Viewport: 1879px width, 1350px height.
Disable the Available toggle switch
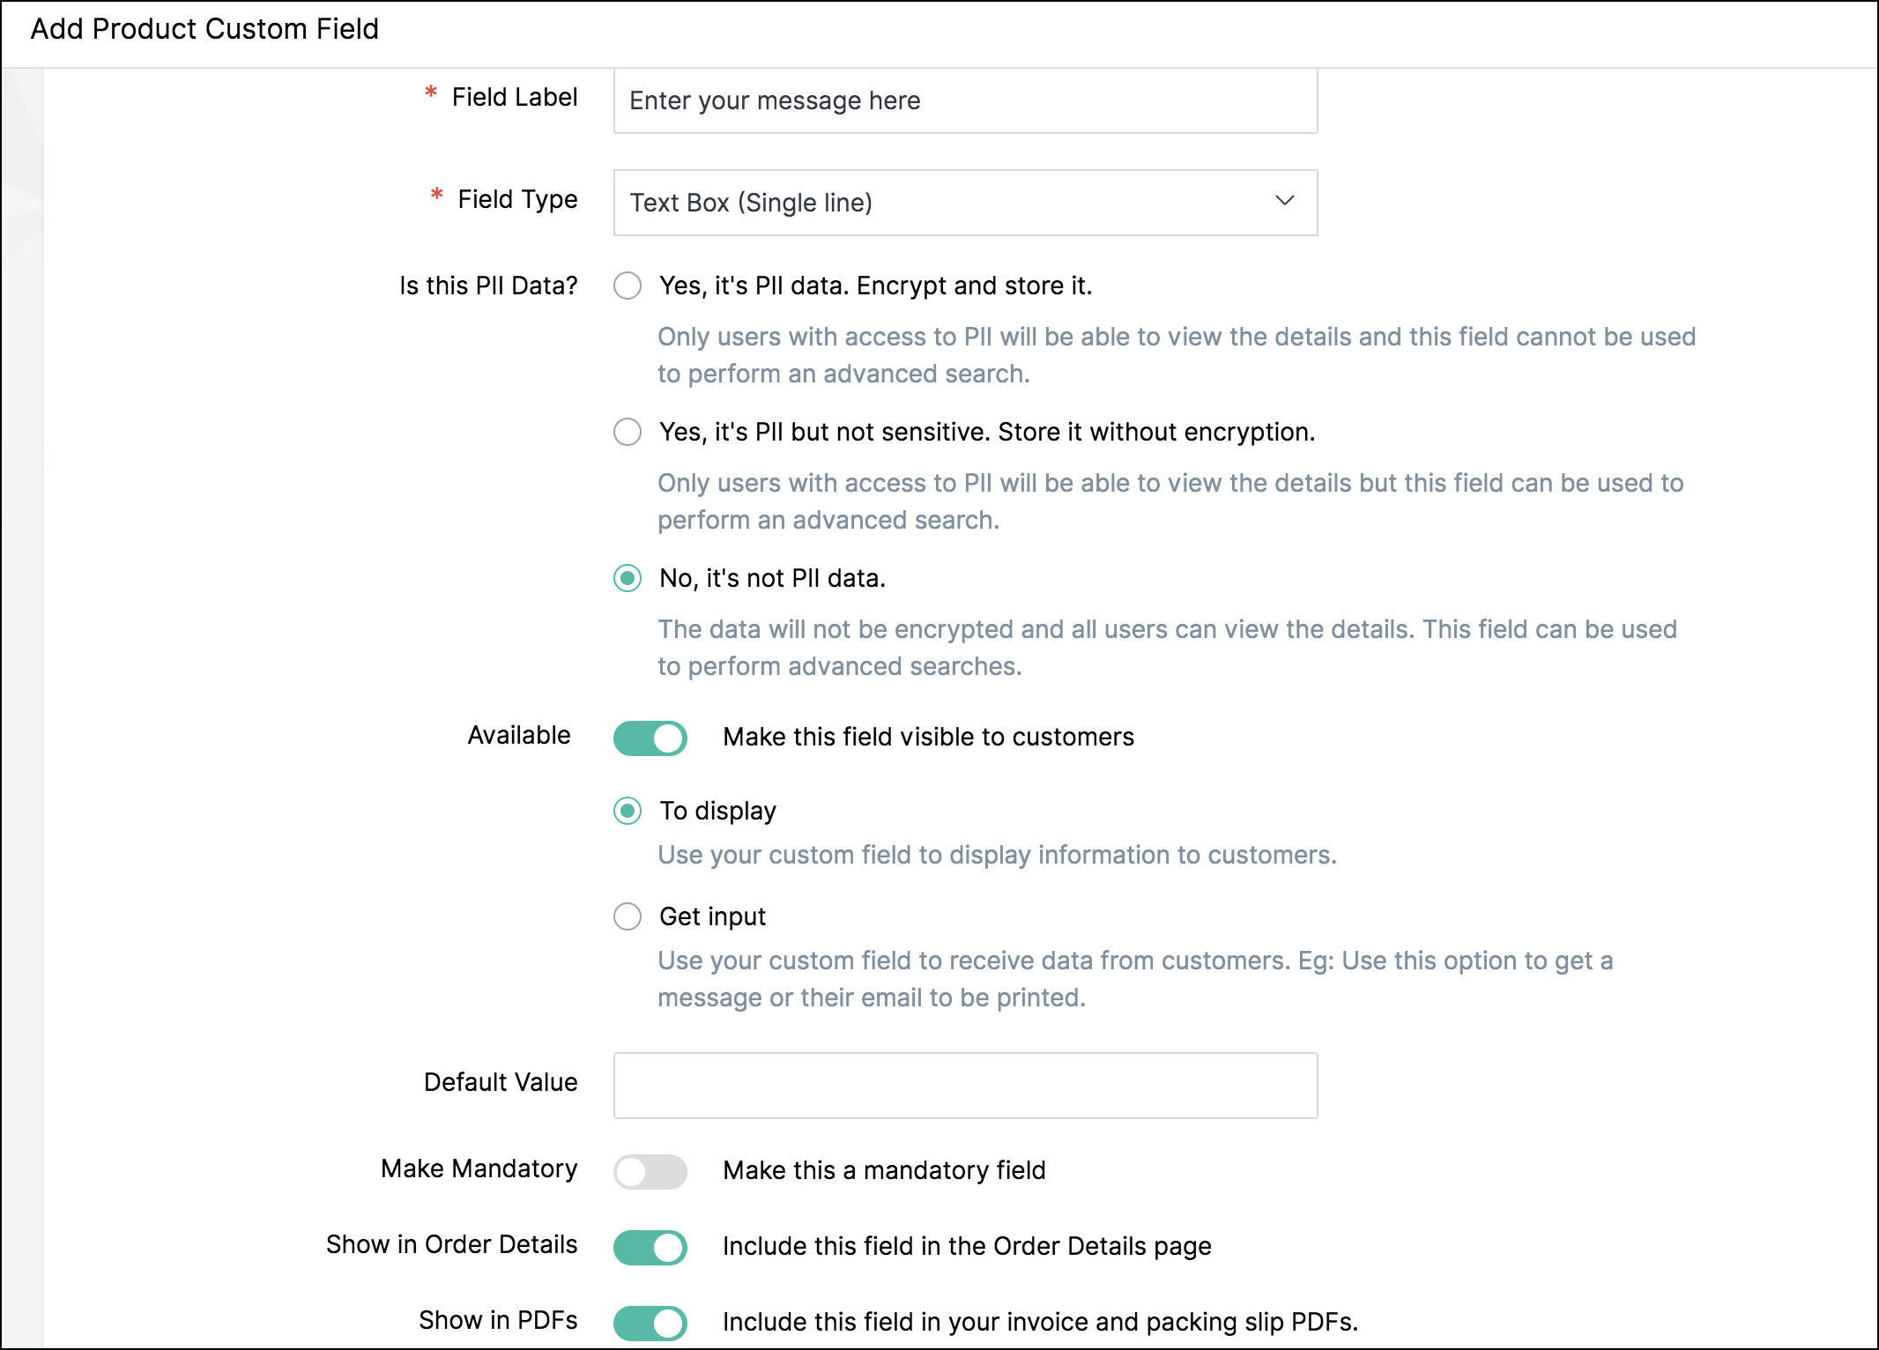point(650,738)
